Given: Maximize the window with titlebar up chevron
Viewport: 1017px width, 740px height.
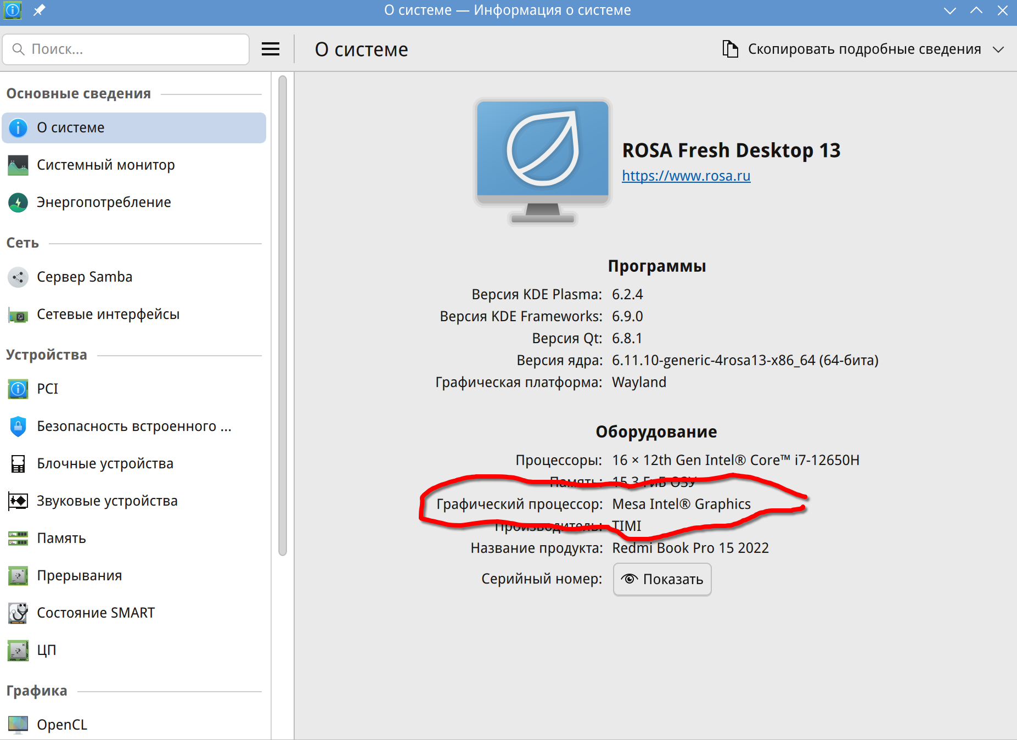Looking at the screenshot, I should 976,10.
